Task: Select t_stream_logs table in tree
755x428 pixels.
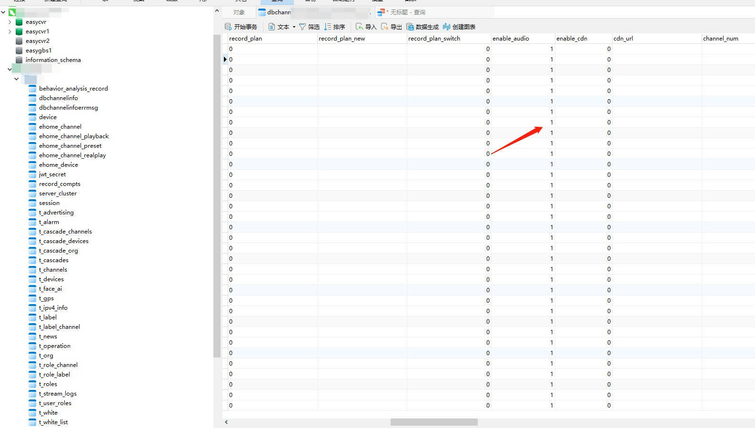Action: pos(58,394)
